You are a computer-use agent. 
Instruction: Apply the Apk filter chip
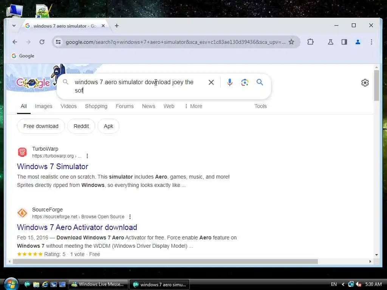pos(108,126)
